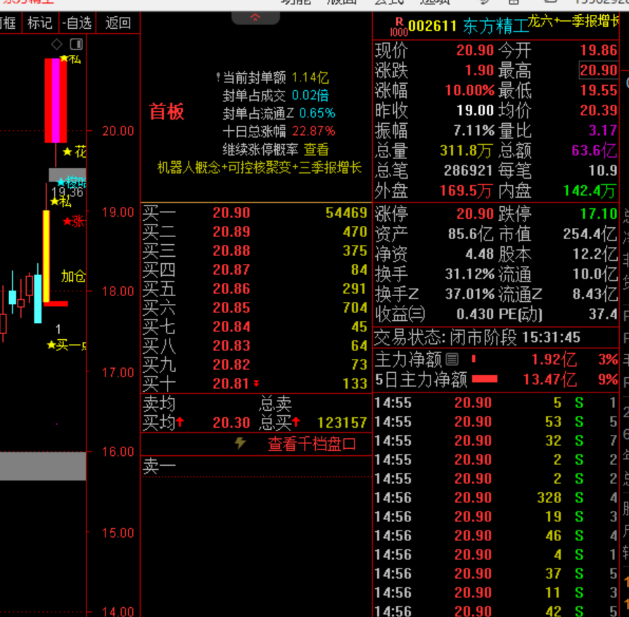629x617 pixels.
Task: Select the 14:55 trade with volume 53
Action: [x=495, y=421]
